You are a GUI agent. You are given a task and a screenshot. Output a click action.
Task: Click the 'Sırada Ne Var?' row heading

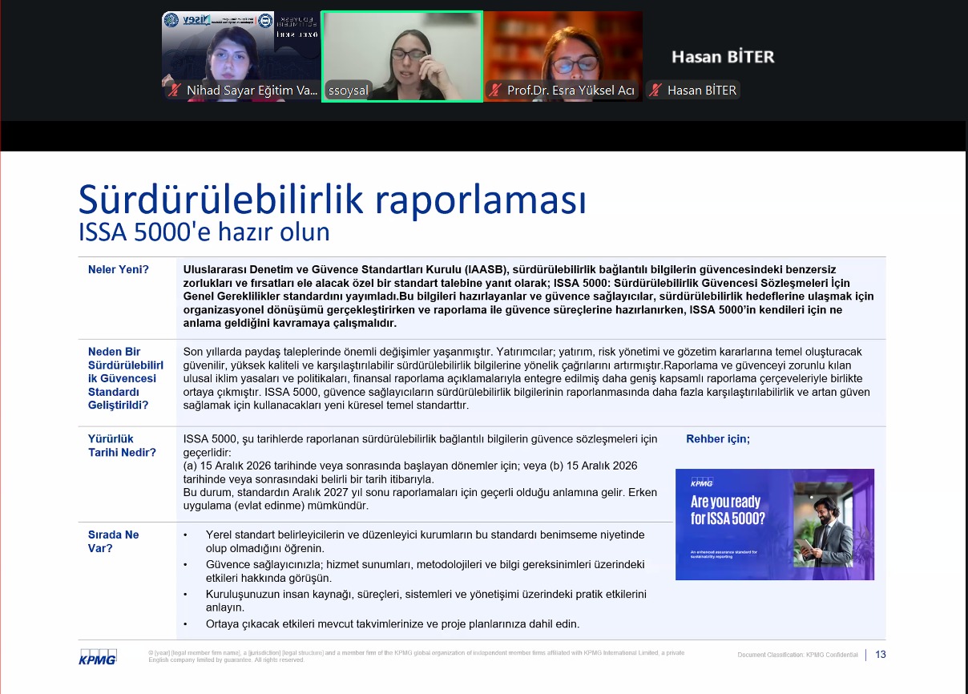coord(113,541)
